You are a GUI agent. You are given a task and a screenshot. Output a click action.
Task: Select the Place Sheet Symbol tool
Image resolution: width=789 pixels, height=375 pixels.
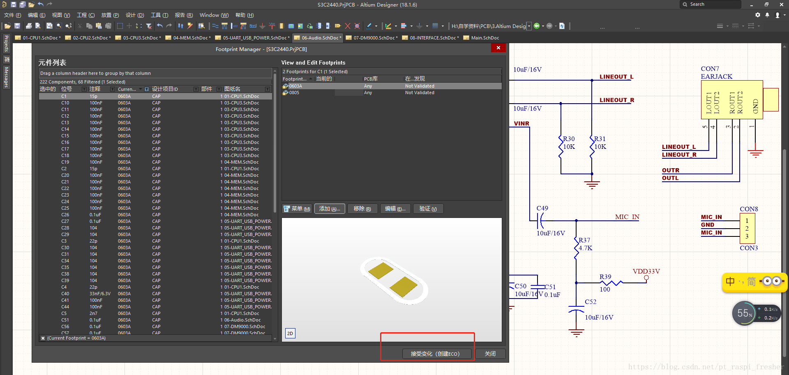[x=291, y=26]
